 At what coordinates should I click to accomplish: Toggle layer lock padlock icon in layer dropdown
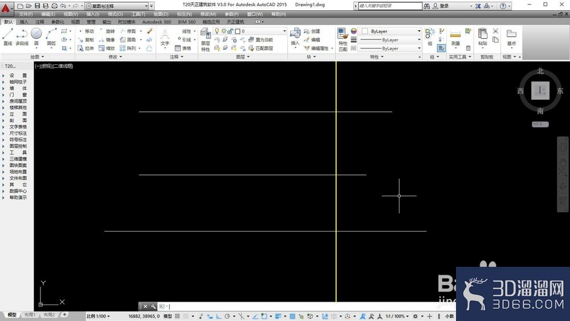coord(230,31)
